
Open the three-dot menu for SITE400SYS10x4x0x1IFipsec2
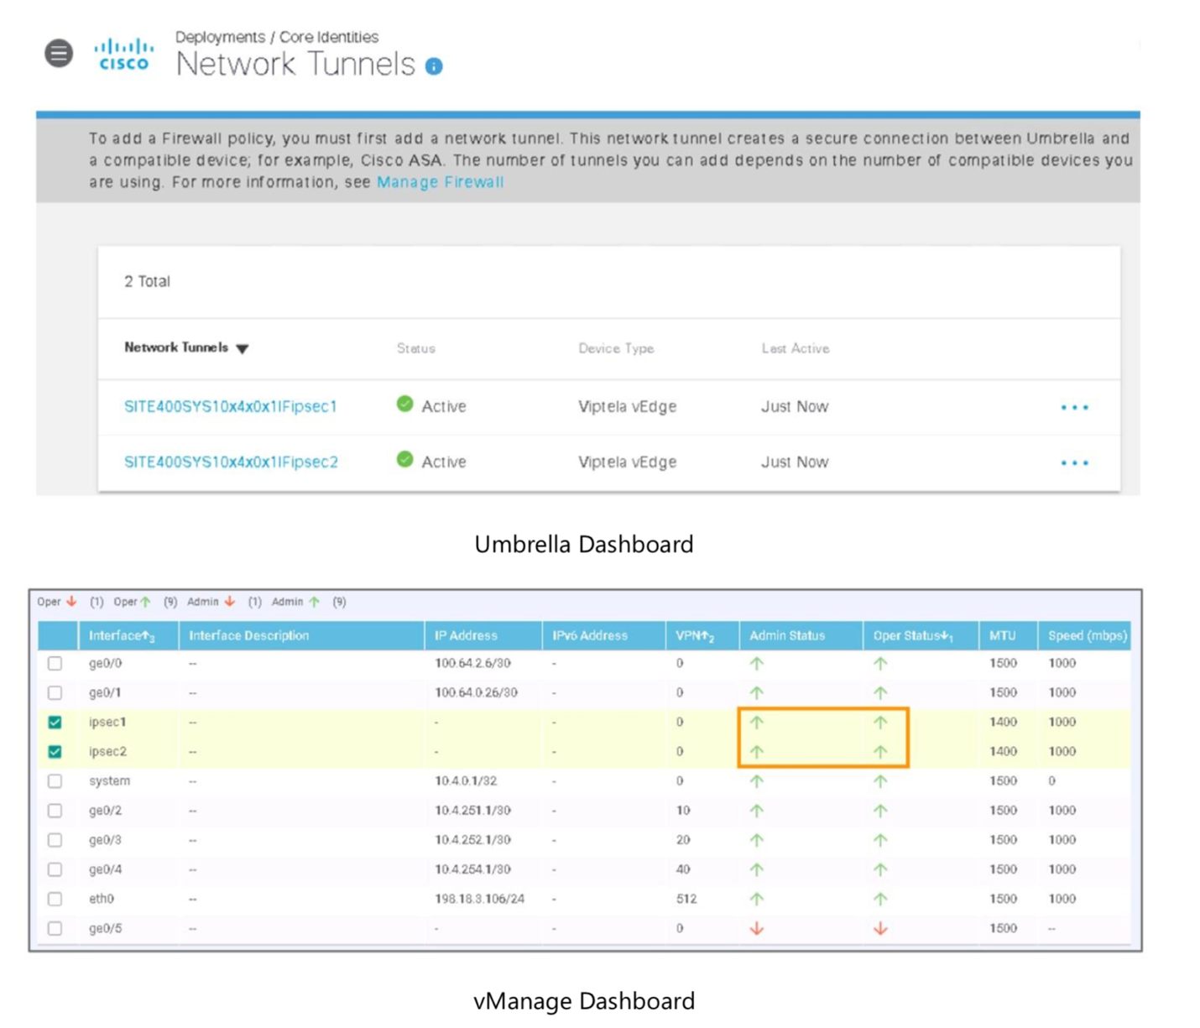[1074, 462]
